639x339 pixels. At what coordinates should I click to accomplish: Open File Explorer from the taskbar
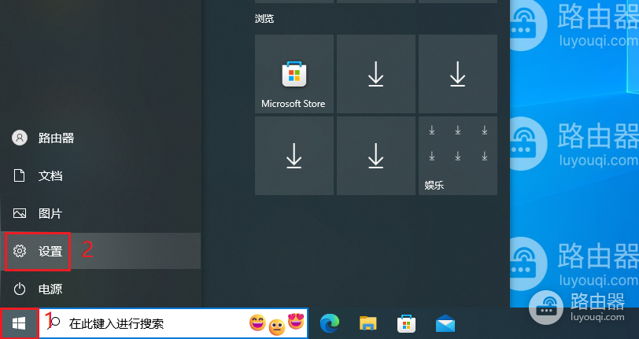(368, 324)
